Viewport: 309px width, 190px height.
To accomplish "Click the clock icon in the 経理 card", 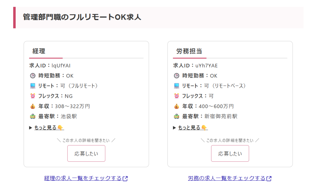I will 33,76.
